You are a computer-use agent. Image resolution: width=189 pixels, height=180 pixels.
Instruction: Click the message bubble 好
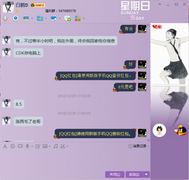(130, 65)
